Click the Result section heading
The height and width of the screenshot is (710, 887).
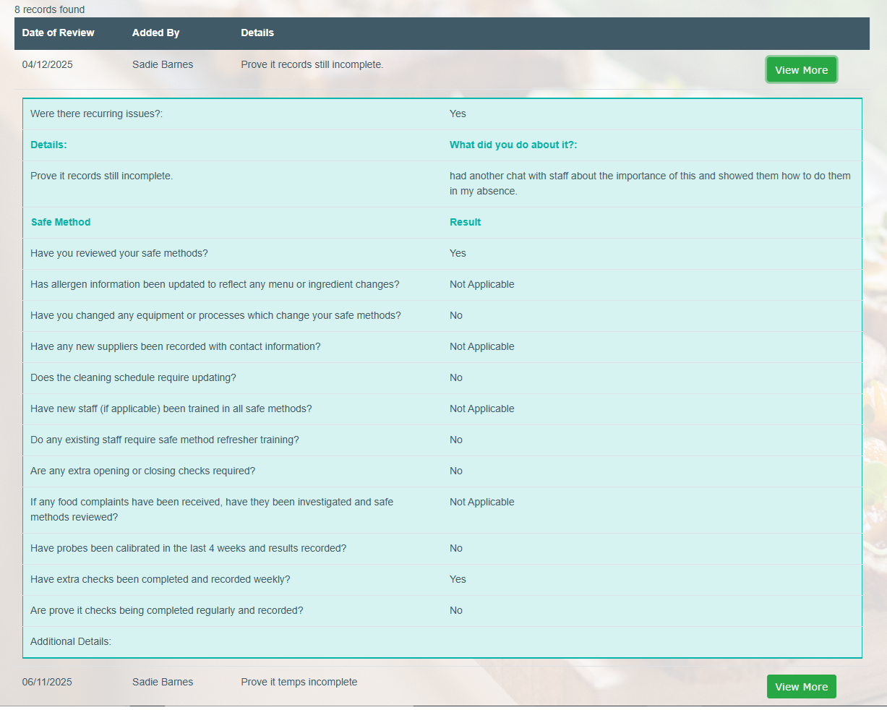click(465, 222)
